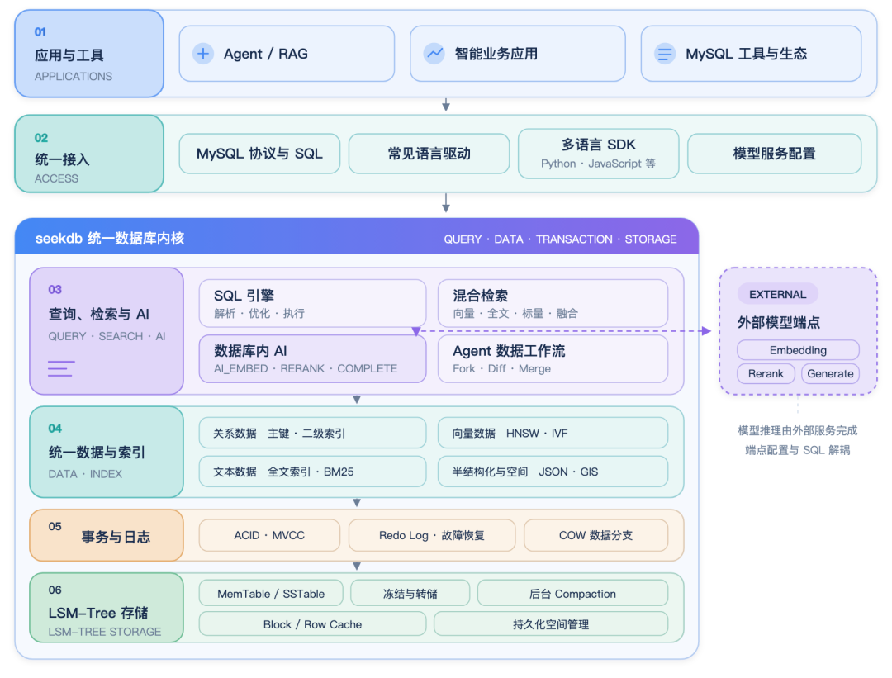Click the 文本数据 全文索引 · BM25 row
The width and height of the screenshot is (892, 678).
pos(312,472)
